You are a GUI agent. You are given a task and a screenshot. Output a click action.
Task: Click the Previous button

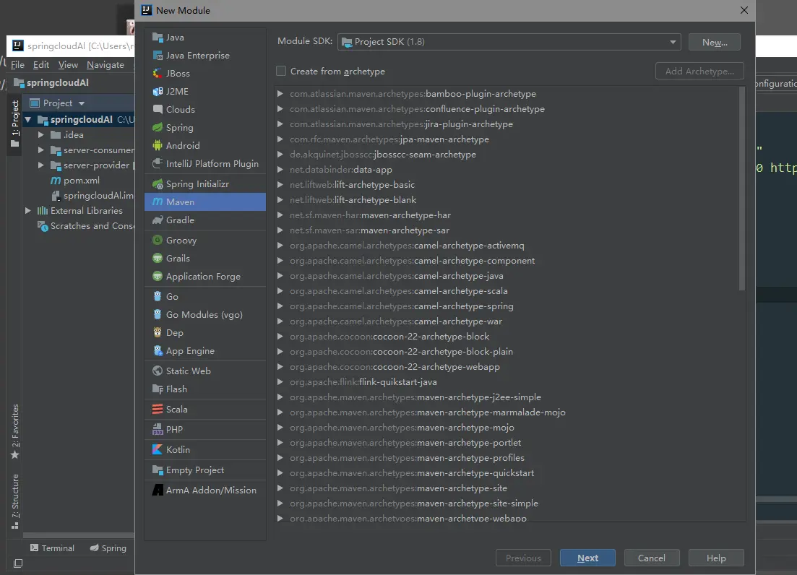click(523, 558)
